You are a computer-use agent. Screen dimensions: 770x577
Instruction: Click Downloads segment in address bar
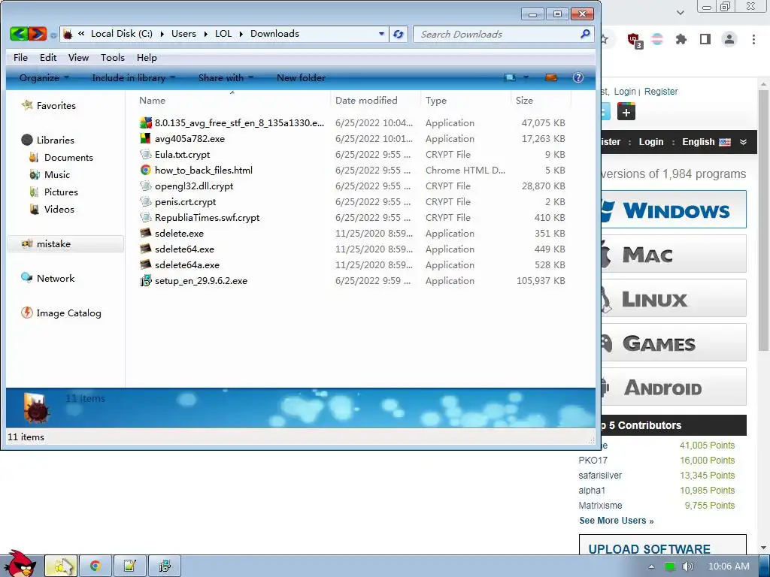tap(274, 33)
